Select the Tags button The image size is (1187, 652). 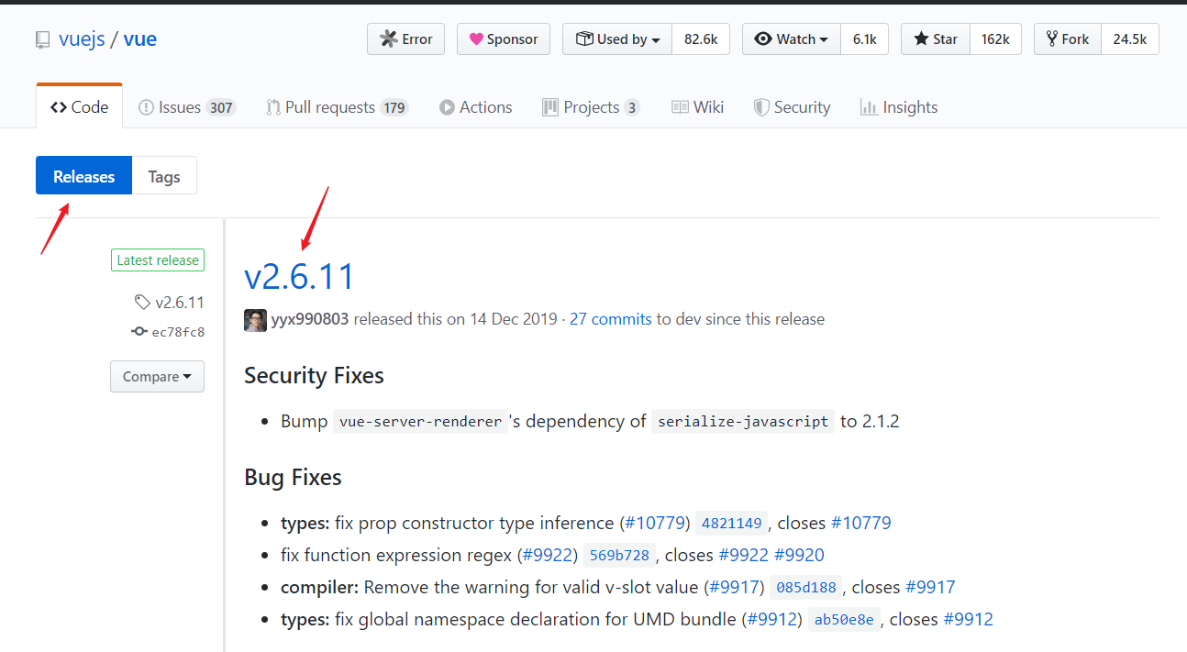[164, 176]
